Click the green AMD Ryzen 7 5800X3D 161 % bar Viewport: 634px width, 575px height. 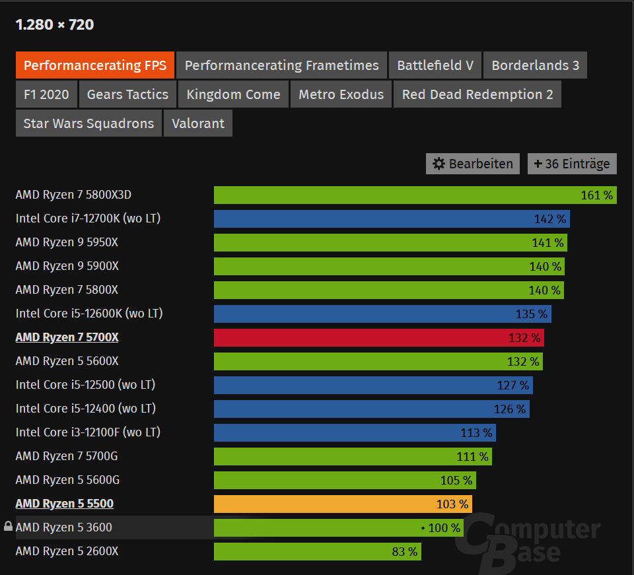(x=415, y=195)
